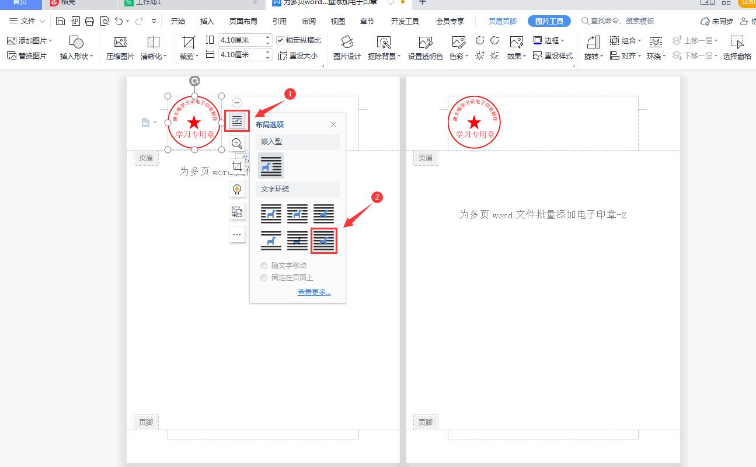Click the lightbulb icon in floating toolbar
The height and width of the screenshot is (467, 756).
coord(237,189)
